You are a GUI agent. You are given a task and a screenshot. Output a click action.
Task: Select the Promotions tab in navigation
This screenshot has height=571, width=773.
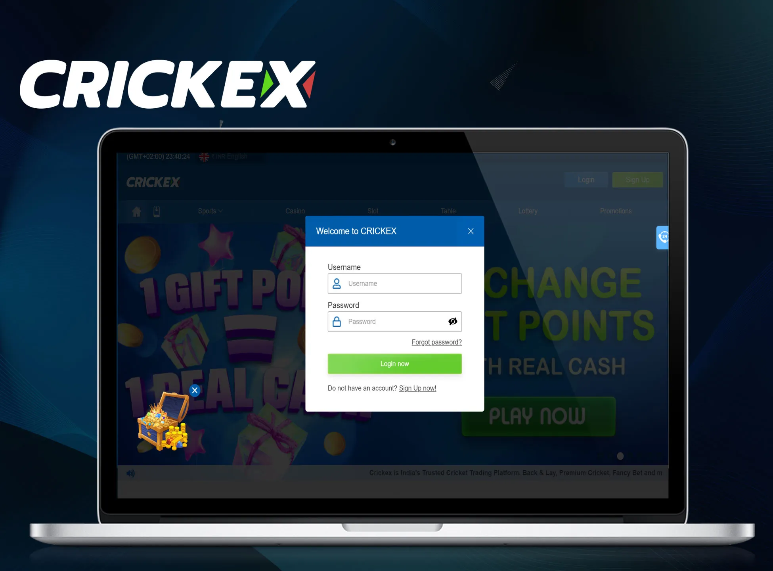click(x=615, y=211)
